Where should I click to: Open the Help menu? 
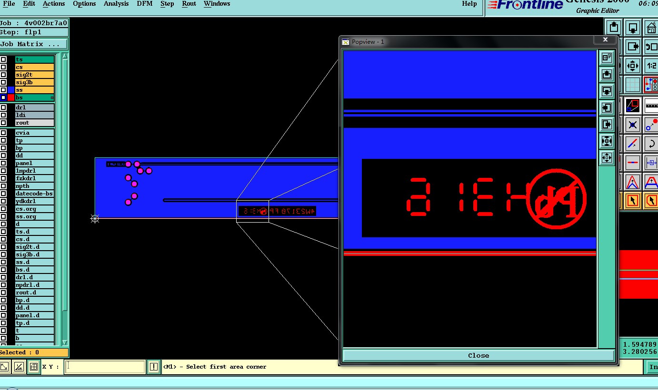pyautogui.click(x=469, y=4)
